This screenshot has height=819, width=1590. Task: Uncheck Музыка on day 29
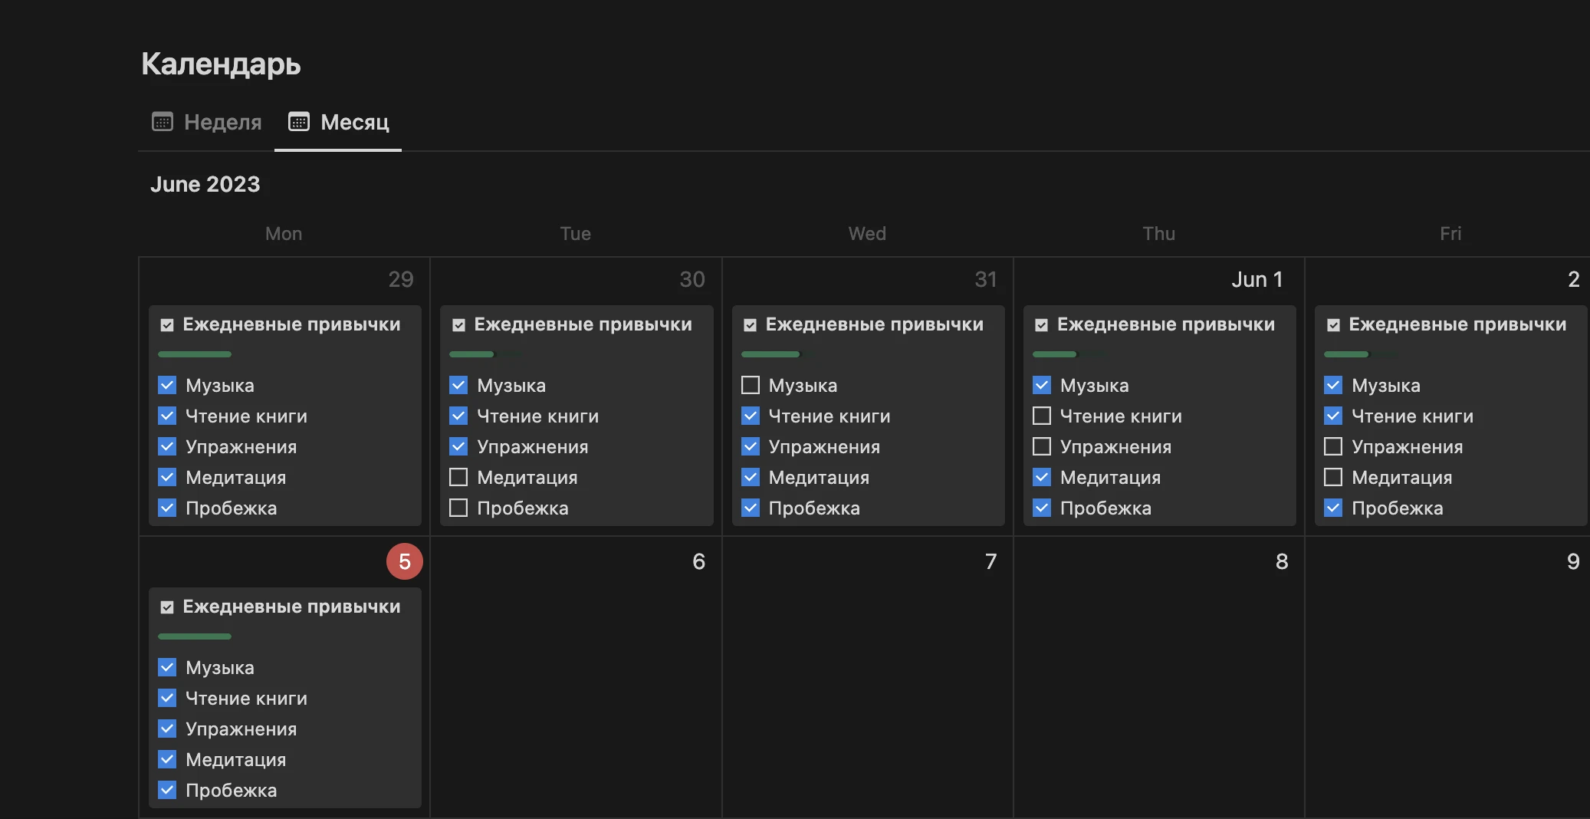coord(167,385)
